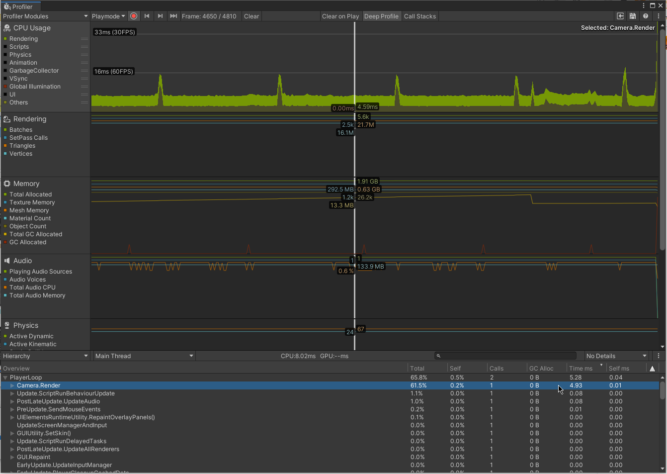This screenshot has height=474, width=667.
Task: Select the UpdateScreenManagerAndInput row
Action: click(x=330, y=425)
